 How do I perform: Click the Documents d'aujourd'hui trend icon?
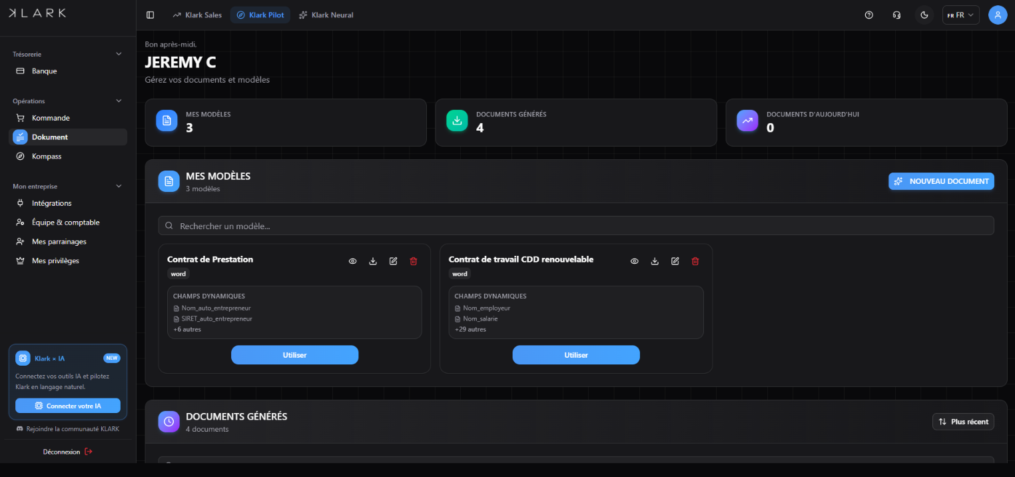(747, 121)
